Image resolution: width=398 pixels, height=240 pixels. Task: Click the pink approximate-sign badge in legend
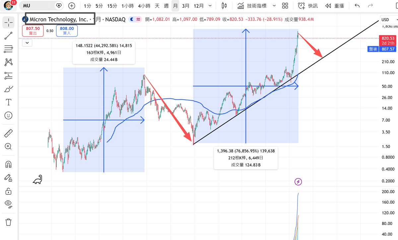click(x=139, y=20)
